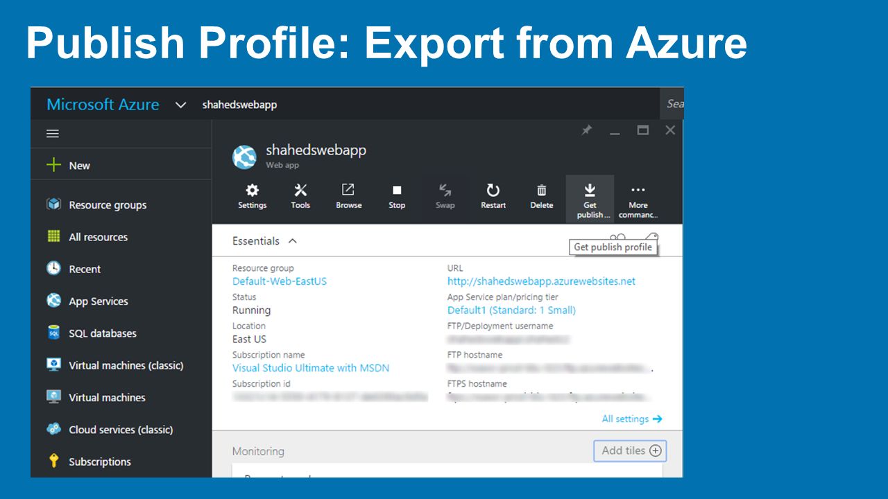
Task: Click the Search box in the top bar
Action: click(x=672, y=103)
